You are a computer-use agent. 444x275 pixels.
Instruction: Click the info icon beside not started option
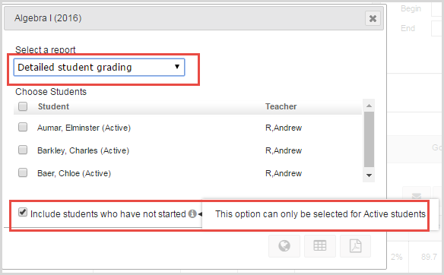tap(192, 213)
